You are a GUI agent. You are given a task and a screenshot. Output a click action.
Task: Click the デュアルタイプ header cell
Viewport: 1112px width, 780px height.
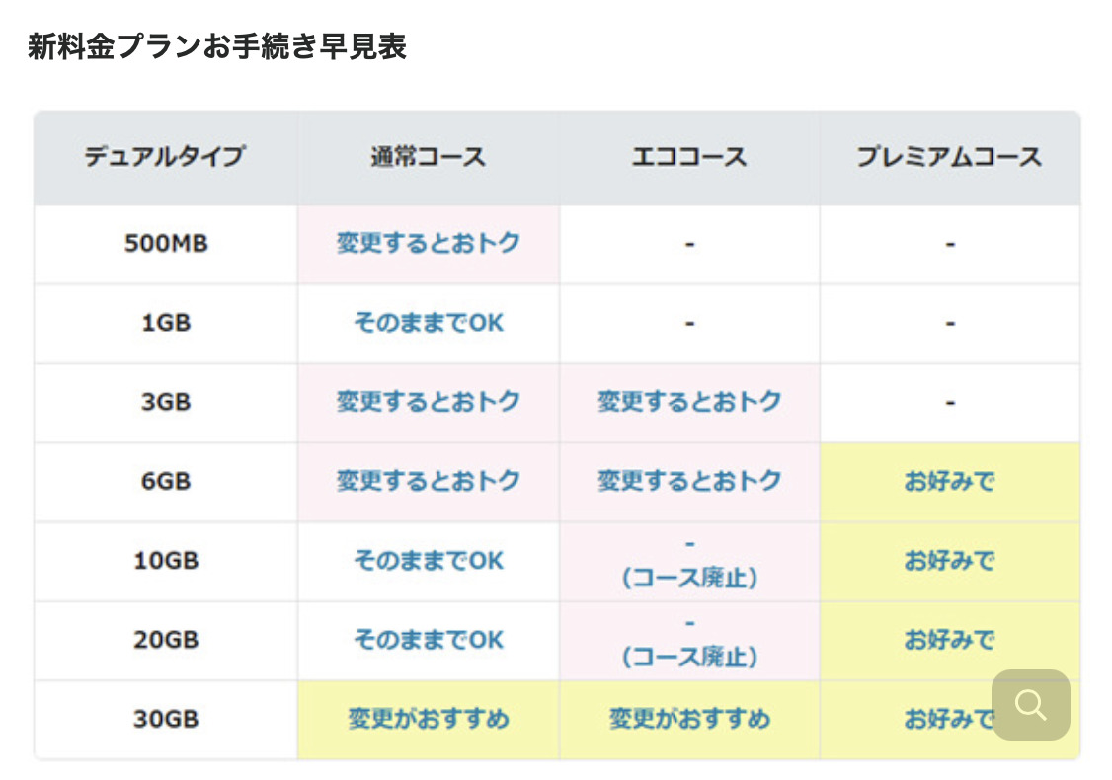tap(165, 157)
